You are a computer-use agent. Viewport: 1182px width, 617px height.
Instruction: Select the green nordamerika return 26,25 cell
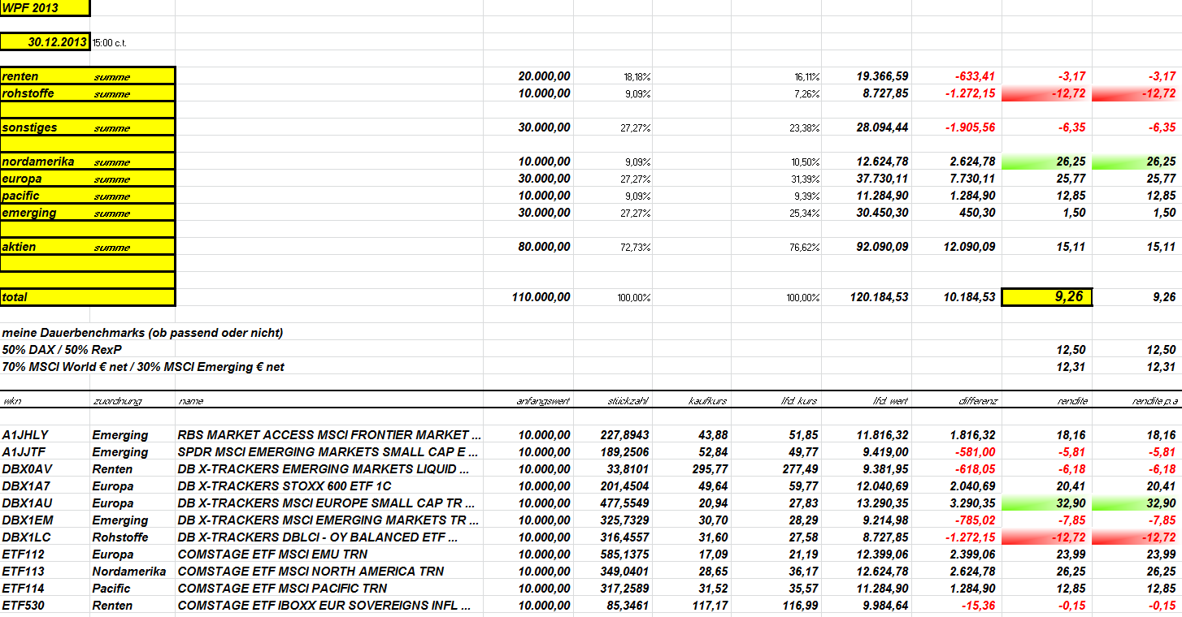tap(1047, 162)
